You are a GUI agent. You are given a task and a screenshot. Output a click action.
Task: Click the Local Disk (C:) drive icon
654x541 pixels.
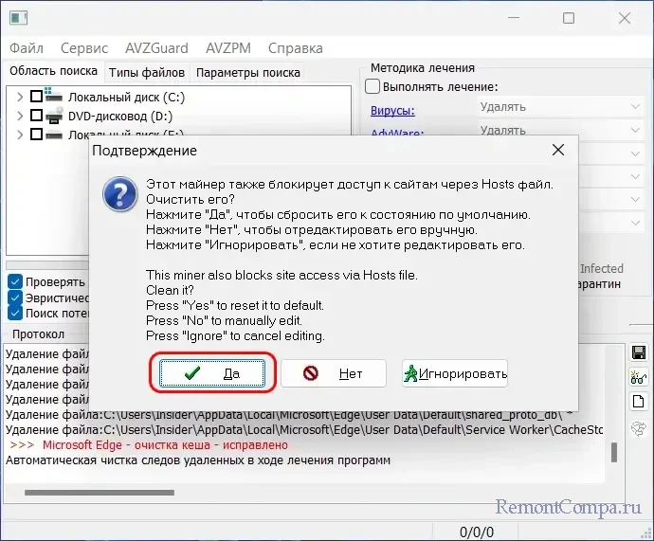(55, 97)
